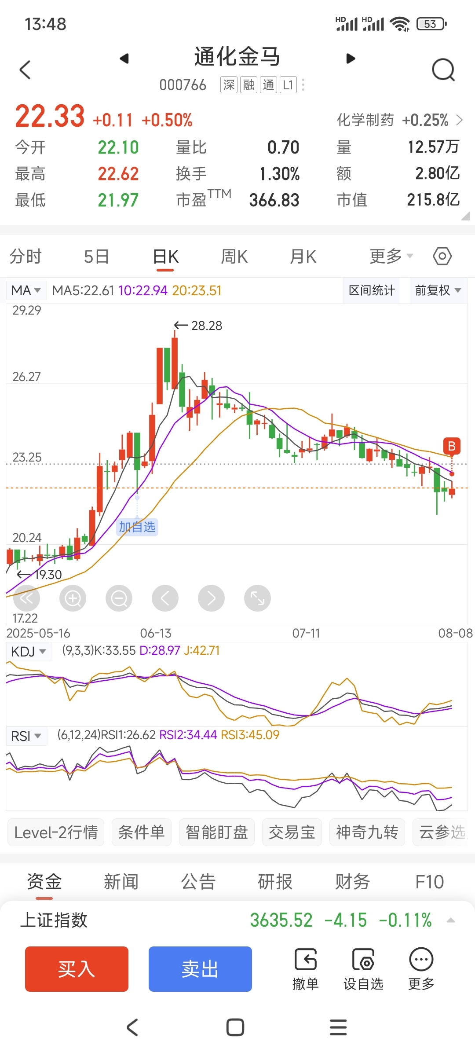This screenshot has height=1056, width=475.
Task: Open 神奇九转 shortcut
Action: pyautogui.click(x=367, y=832)
